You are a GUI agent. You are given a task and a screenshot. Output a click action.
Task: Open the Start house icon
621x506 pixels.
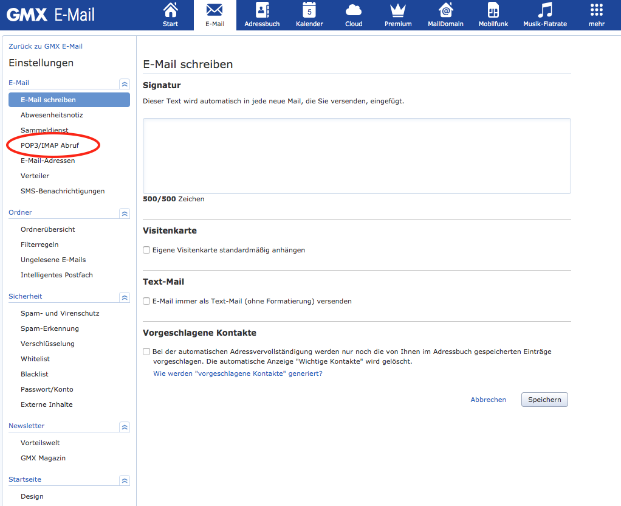click(171, 10)
